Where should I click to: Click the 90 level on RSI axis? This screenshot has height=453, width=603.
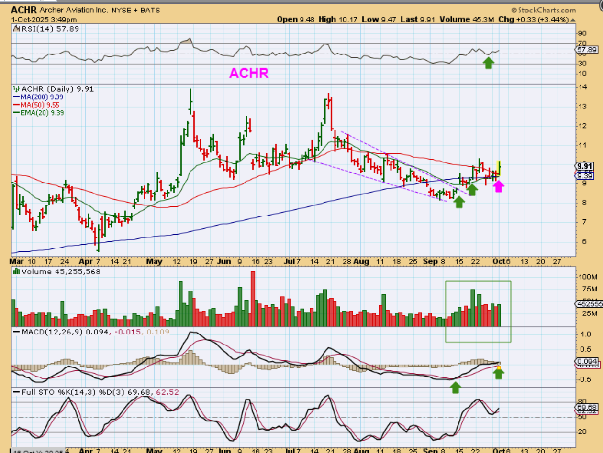(582, 33)
